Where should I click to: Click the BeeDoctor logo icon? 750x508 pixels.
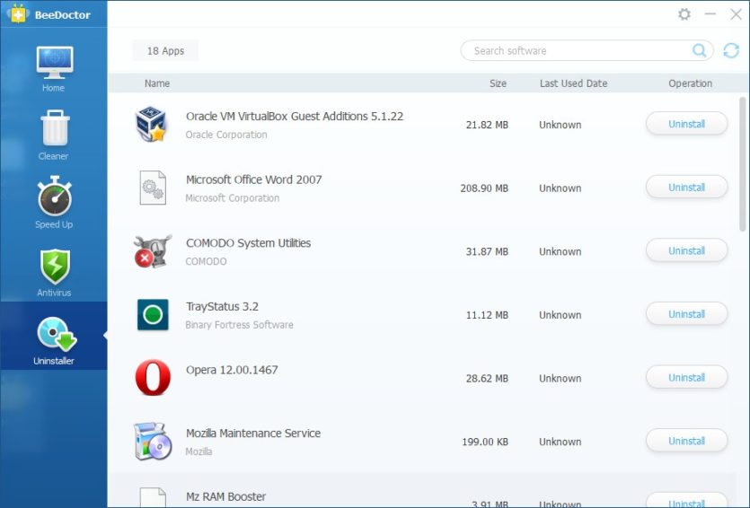point(18,14)
